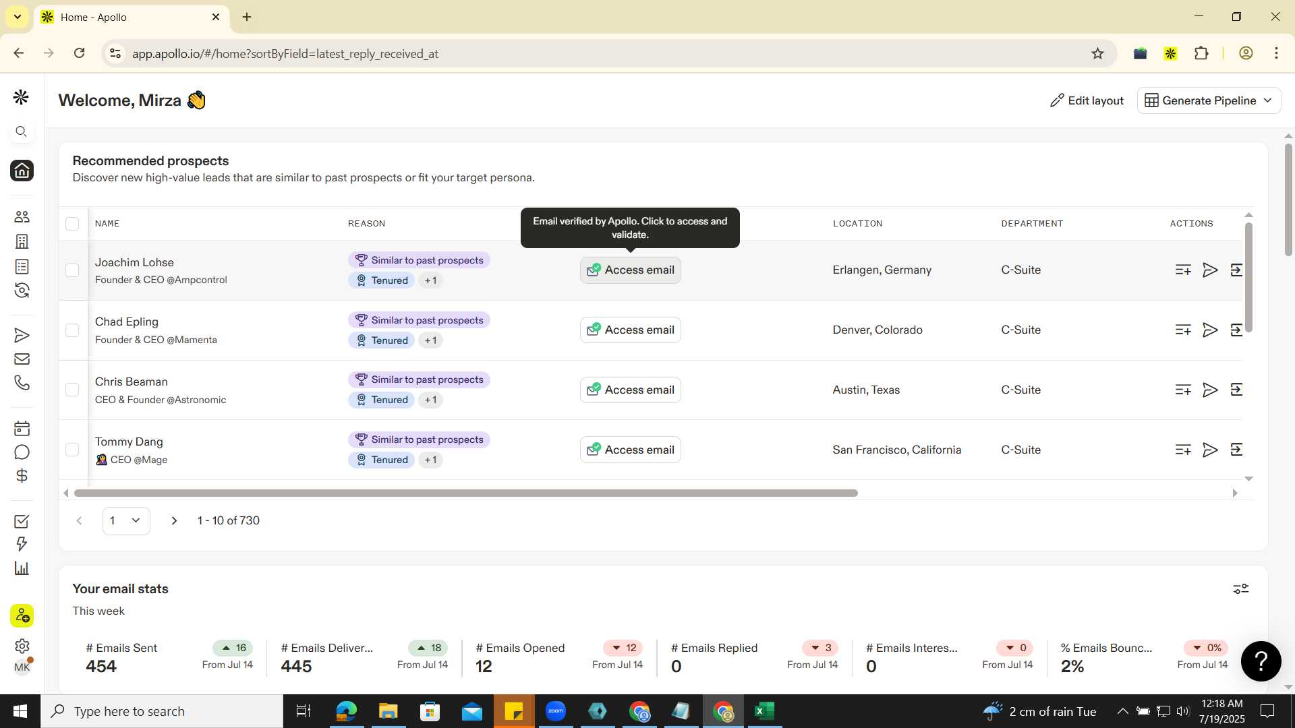Open email stats filter settings icon
Screen dimensions: 1295x728
(x=1241, y=589)
